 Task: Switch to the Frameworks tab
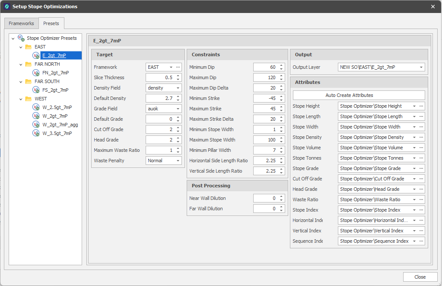(21, 23)
